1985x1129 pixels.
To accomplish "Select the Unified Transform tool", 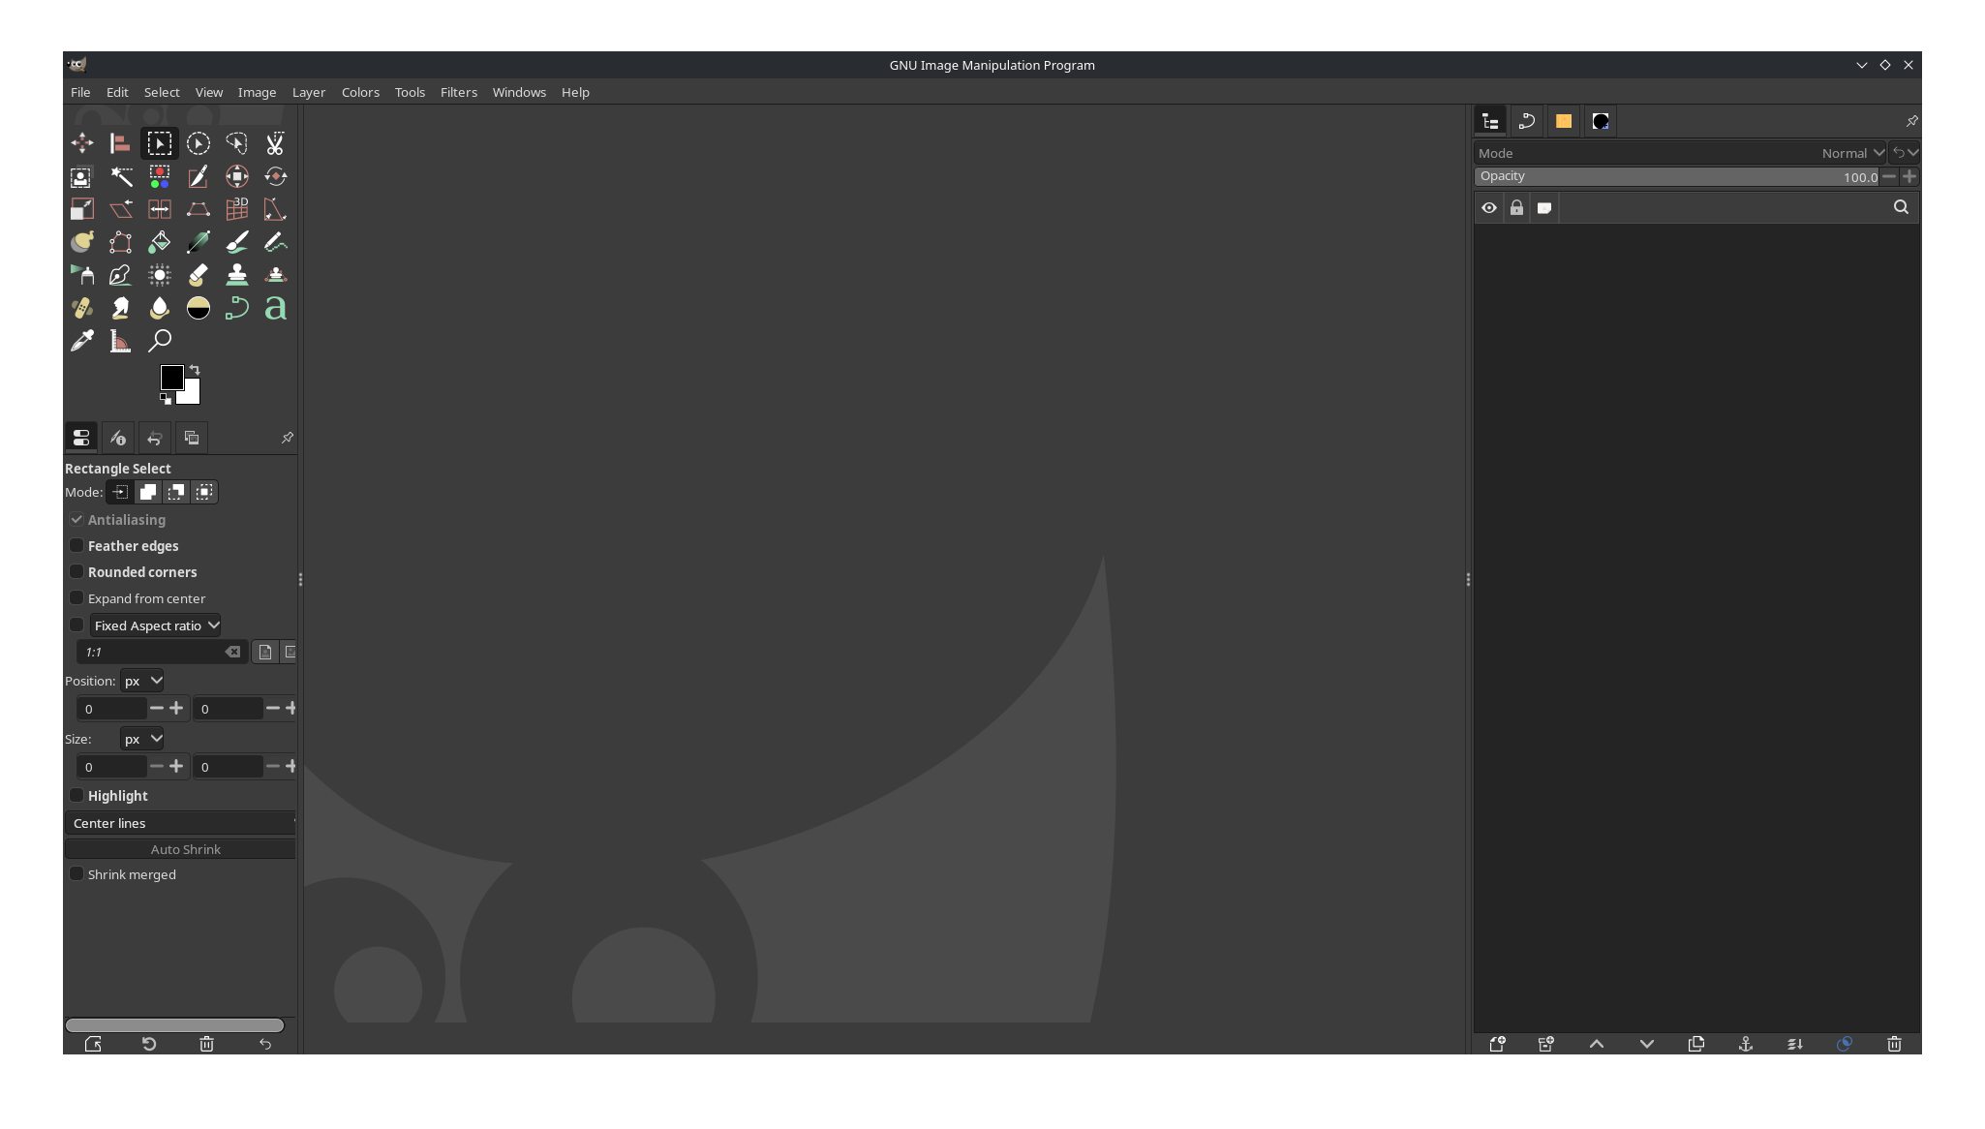I will click(x=237, y=176).
